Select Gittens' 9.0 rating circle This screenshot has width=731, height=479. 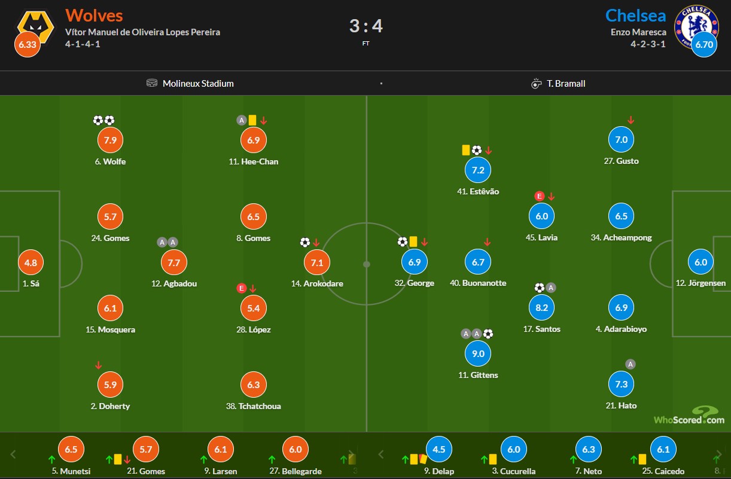click(478, 353)
